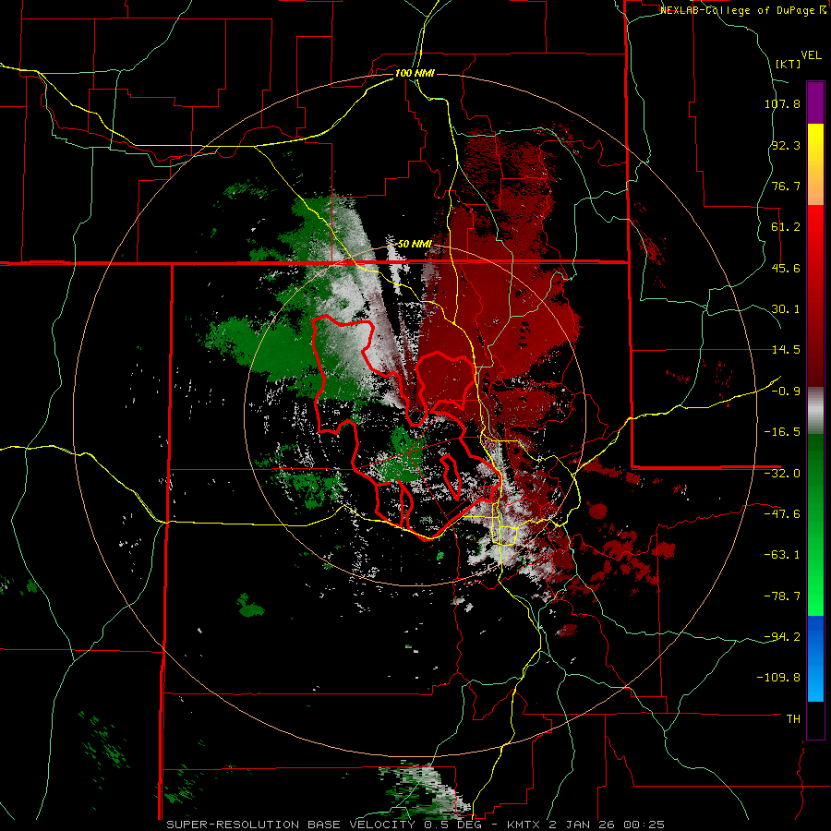Click the 100 NMI range ring label
Image resolution: width=831 pixels, height=831 pixels.
point(415,73)
